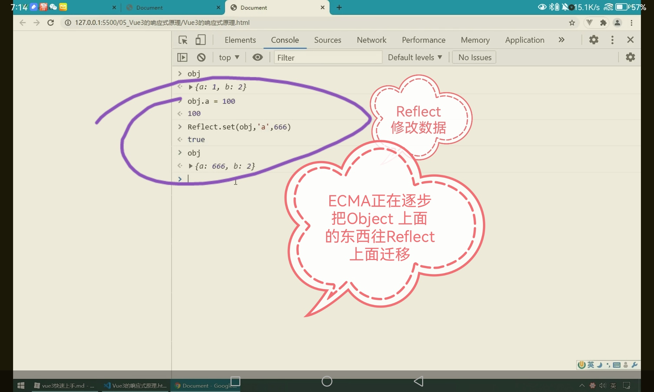
Task: Click the No Issues button
Action: 474,57
